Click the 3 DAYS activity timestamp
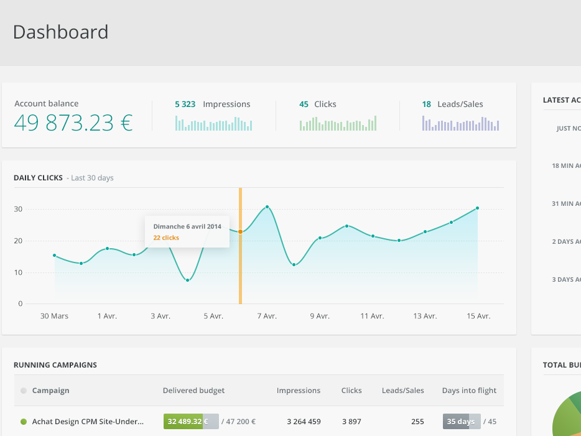This screenshot has width=581, height=436. pos(566,280)
